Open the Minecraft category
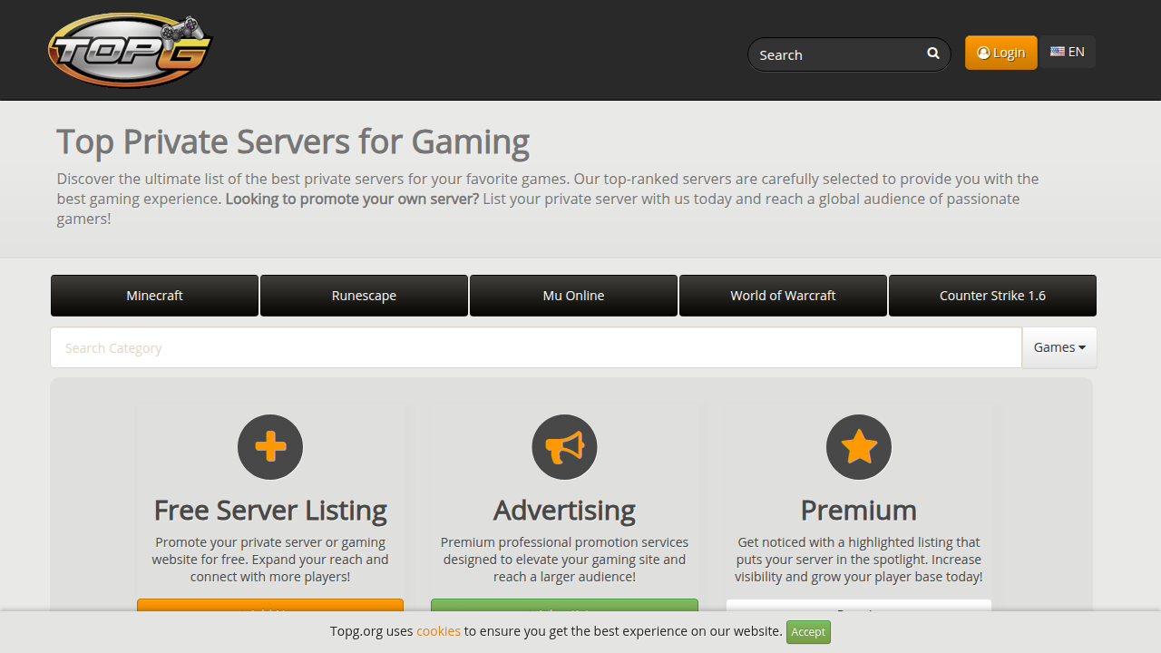This screenshot has width=1161, height=653. (154, 296)
